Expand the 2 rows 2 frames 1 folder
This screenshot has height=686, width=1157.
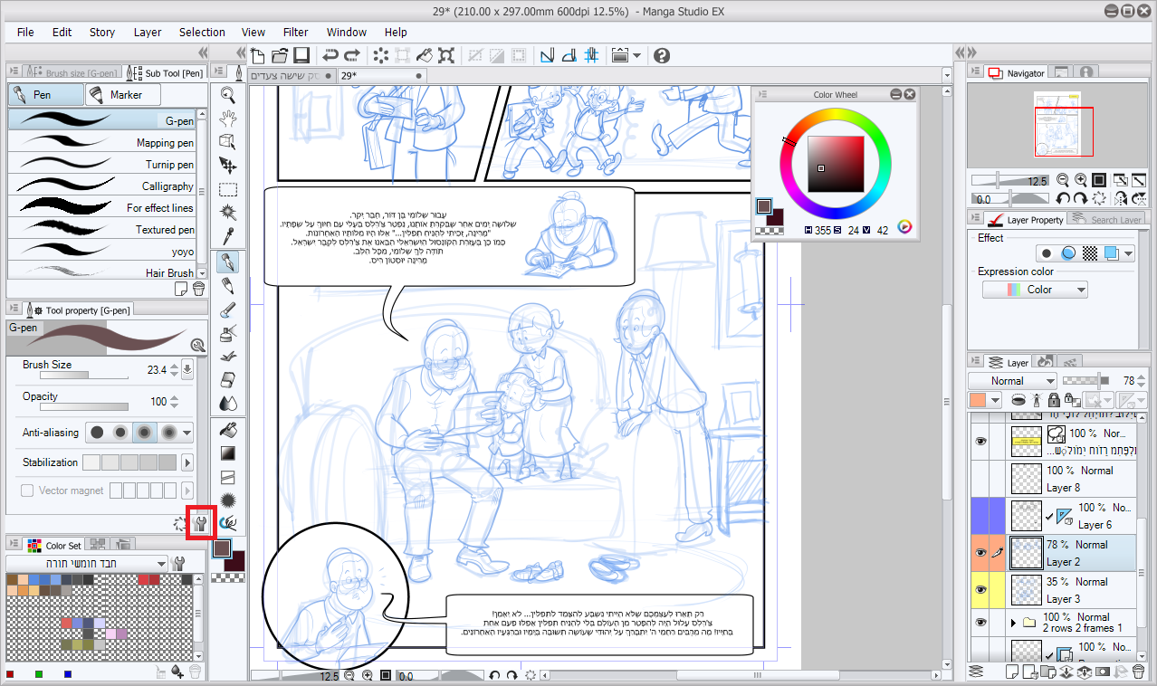tap(1013, 623)
